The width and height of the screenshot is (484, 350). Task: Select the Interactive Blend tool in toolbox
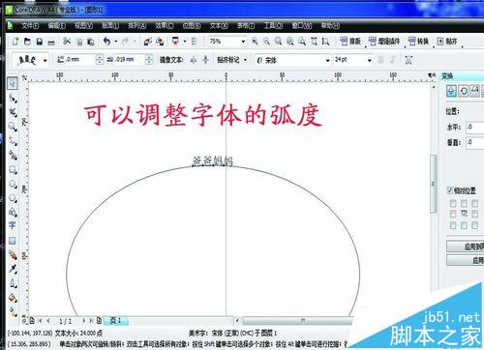[13, 255]
